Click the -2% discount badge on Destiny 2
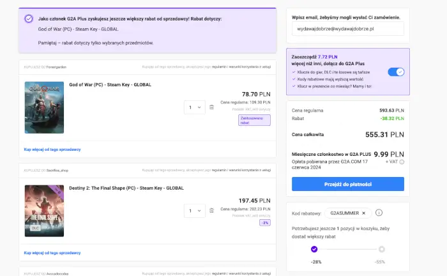Image resolution: width=447 pixels, height=276 pixels. 264,223
